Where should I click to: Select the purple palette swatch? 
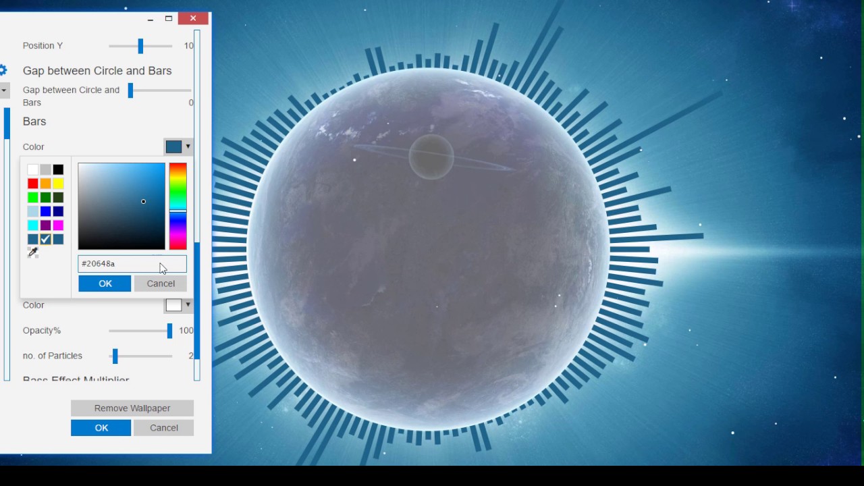tap(45, 225)
